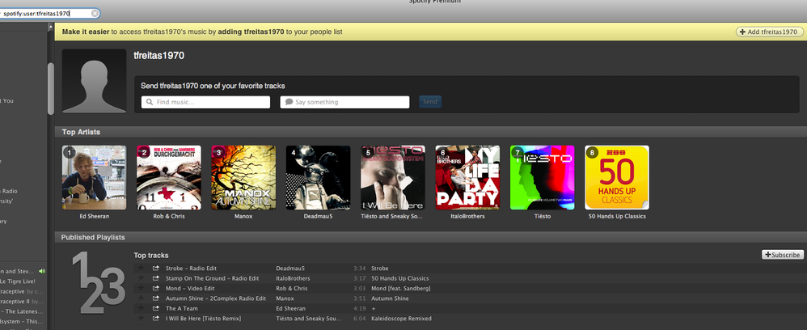The width and height of the screenshot is (807, 330).
Task: Click the Send button
Action: point(429,102)
